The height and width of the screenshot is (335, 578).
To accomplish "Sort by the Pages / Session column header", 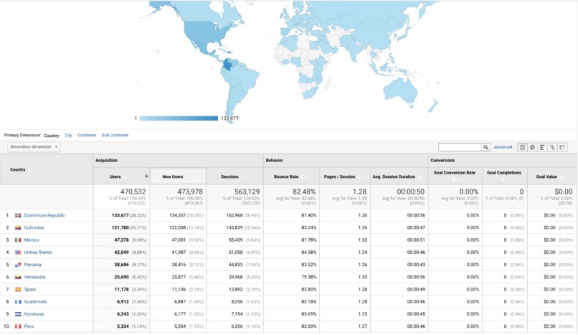I will click(x=339, y=176).
